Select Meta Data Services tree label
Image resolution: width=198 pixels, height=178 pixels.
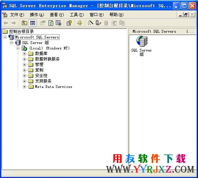[53, 87]
